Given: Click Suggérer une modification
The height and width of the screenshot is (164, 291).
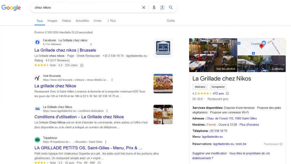Looking at the screenshot, I should click(209, 153).
